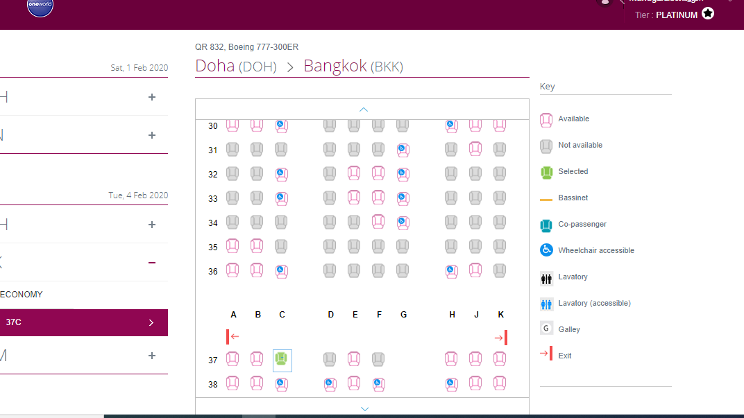The height and width of the screenshot is (418, 744).
Task: Expand first passenger row under Sat, 1 Feb
Action: (x=152, y=97)
